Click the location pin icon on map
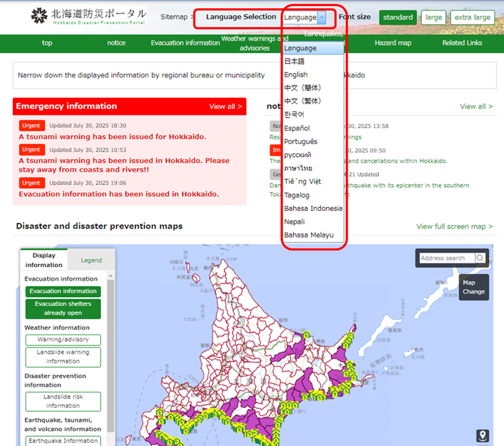Screen dimensions: 504x446 (482, 435)
